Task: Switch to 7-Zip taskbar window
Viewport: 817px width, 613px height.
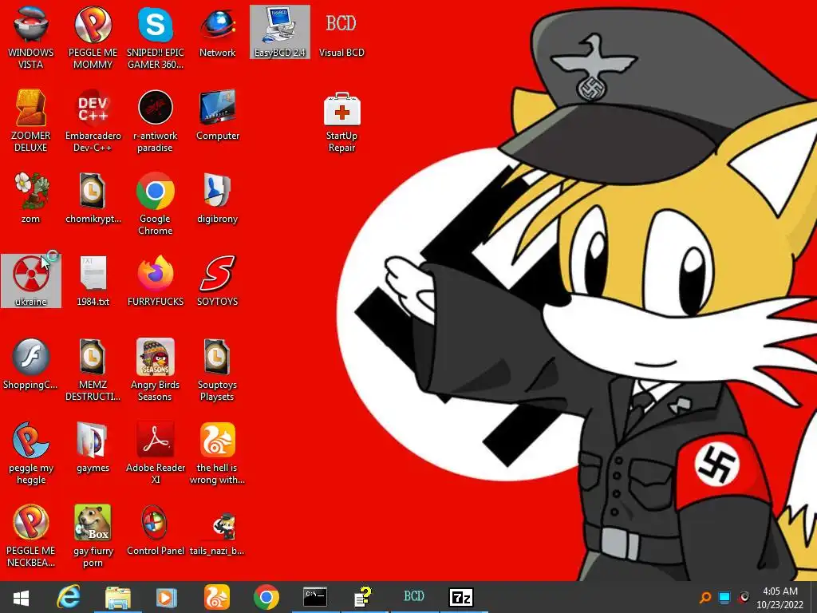Action: tap(461, 597)
